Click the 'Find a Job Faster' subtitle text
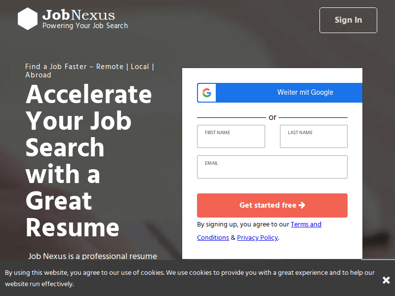The image size is (395, 296). click(x=89, y=71)
